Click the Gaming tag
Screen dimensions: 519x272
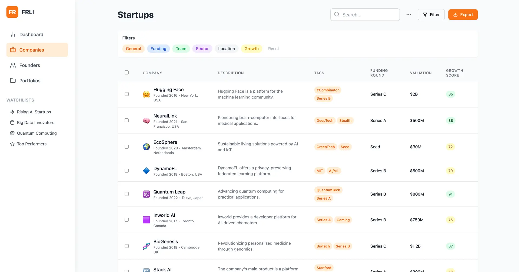[343, 220]
